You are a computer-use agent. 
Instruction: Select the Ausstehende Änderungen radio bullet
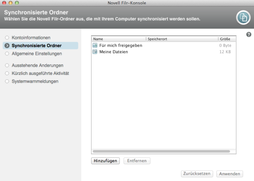7,65
